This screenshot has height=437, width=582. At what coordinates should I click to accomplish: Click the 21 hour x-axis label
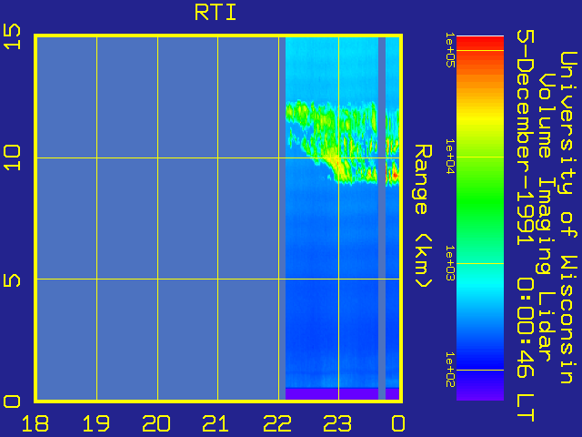(216, 423)
